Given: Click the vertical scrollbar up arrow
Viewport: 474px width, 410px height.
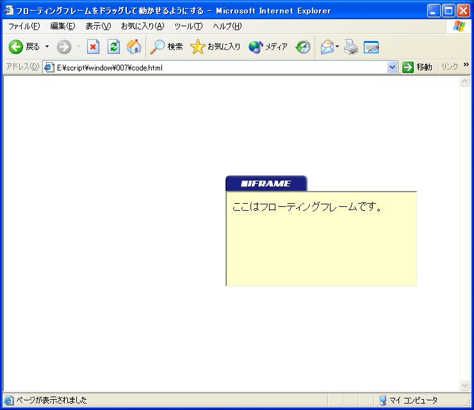Looking at the screenshot, I should tap(464, 81).
